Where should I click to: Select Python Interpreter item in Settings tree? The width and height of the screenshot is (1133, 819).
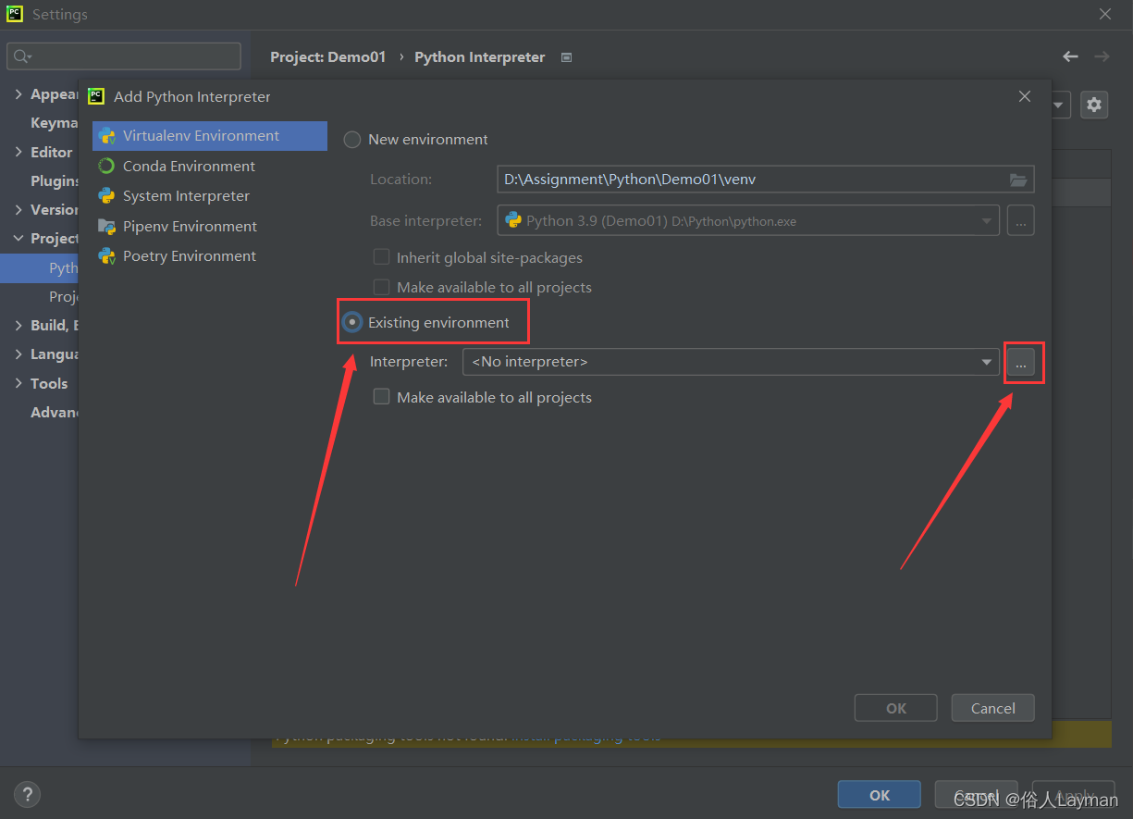coord(40,267)
